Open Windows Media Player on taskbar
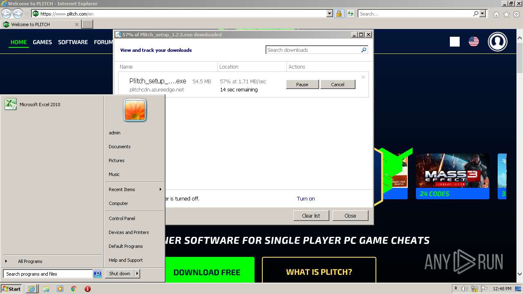 60,289
